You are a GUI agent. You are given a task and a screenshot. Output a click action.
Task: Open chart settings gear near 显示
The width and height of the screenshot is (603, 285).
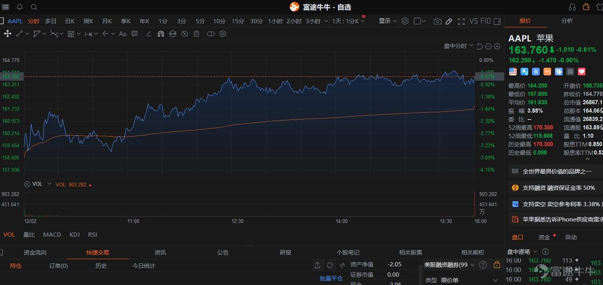click(405, 21)
